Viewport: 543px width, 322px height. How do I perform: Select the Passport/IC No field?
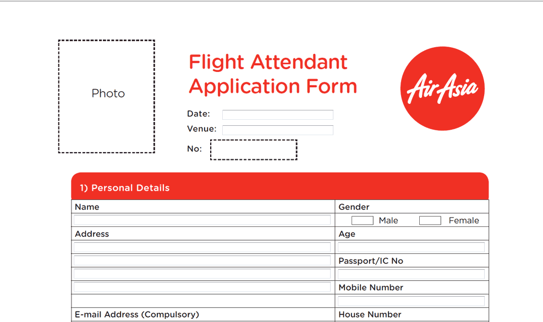pyautogui.click(x=411, y=274)
